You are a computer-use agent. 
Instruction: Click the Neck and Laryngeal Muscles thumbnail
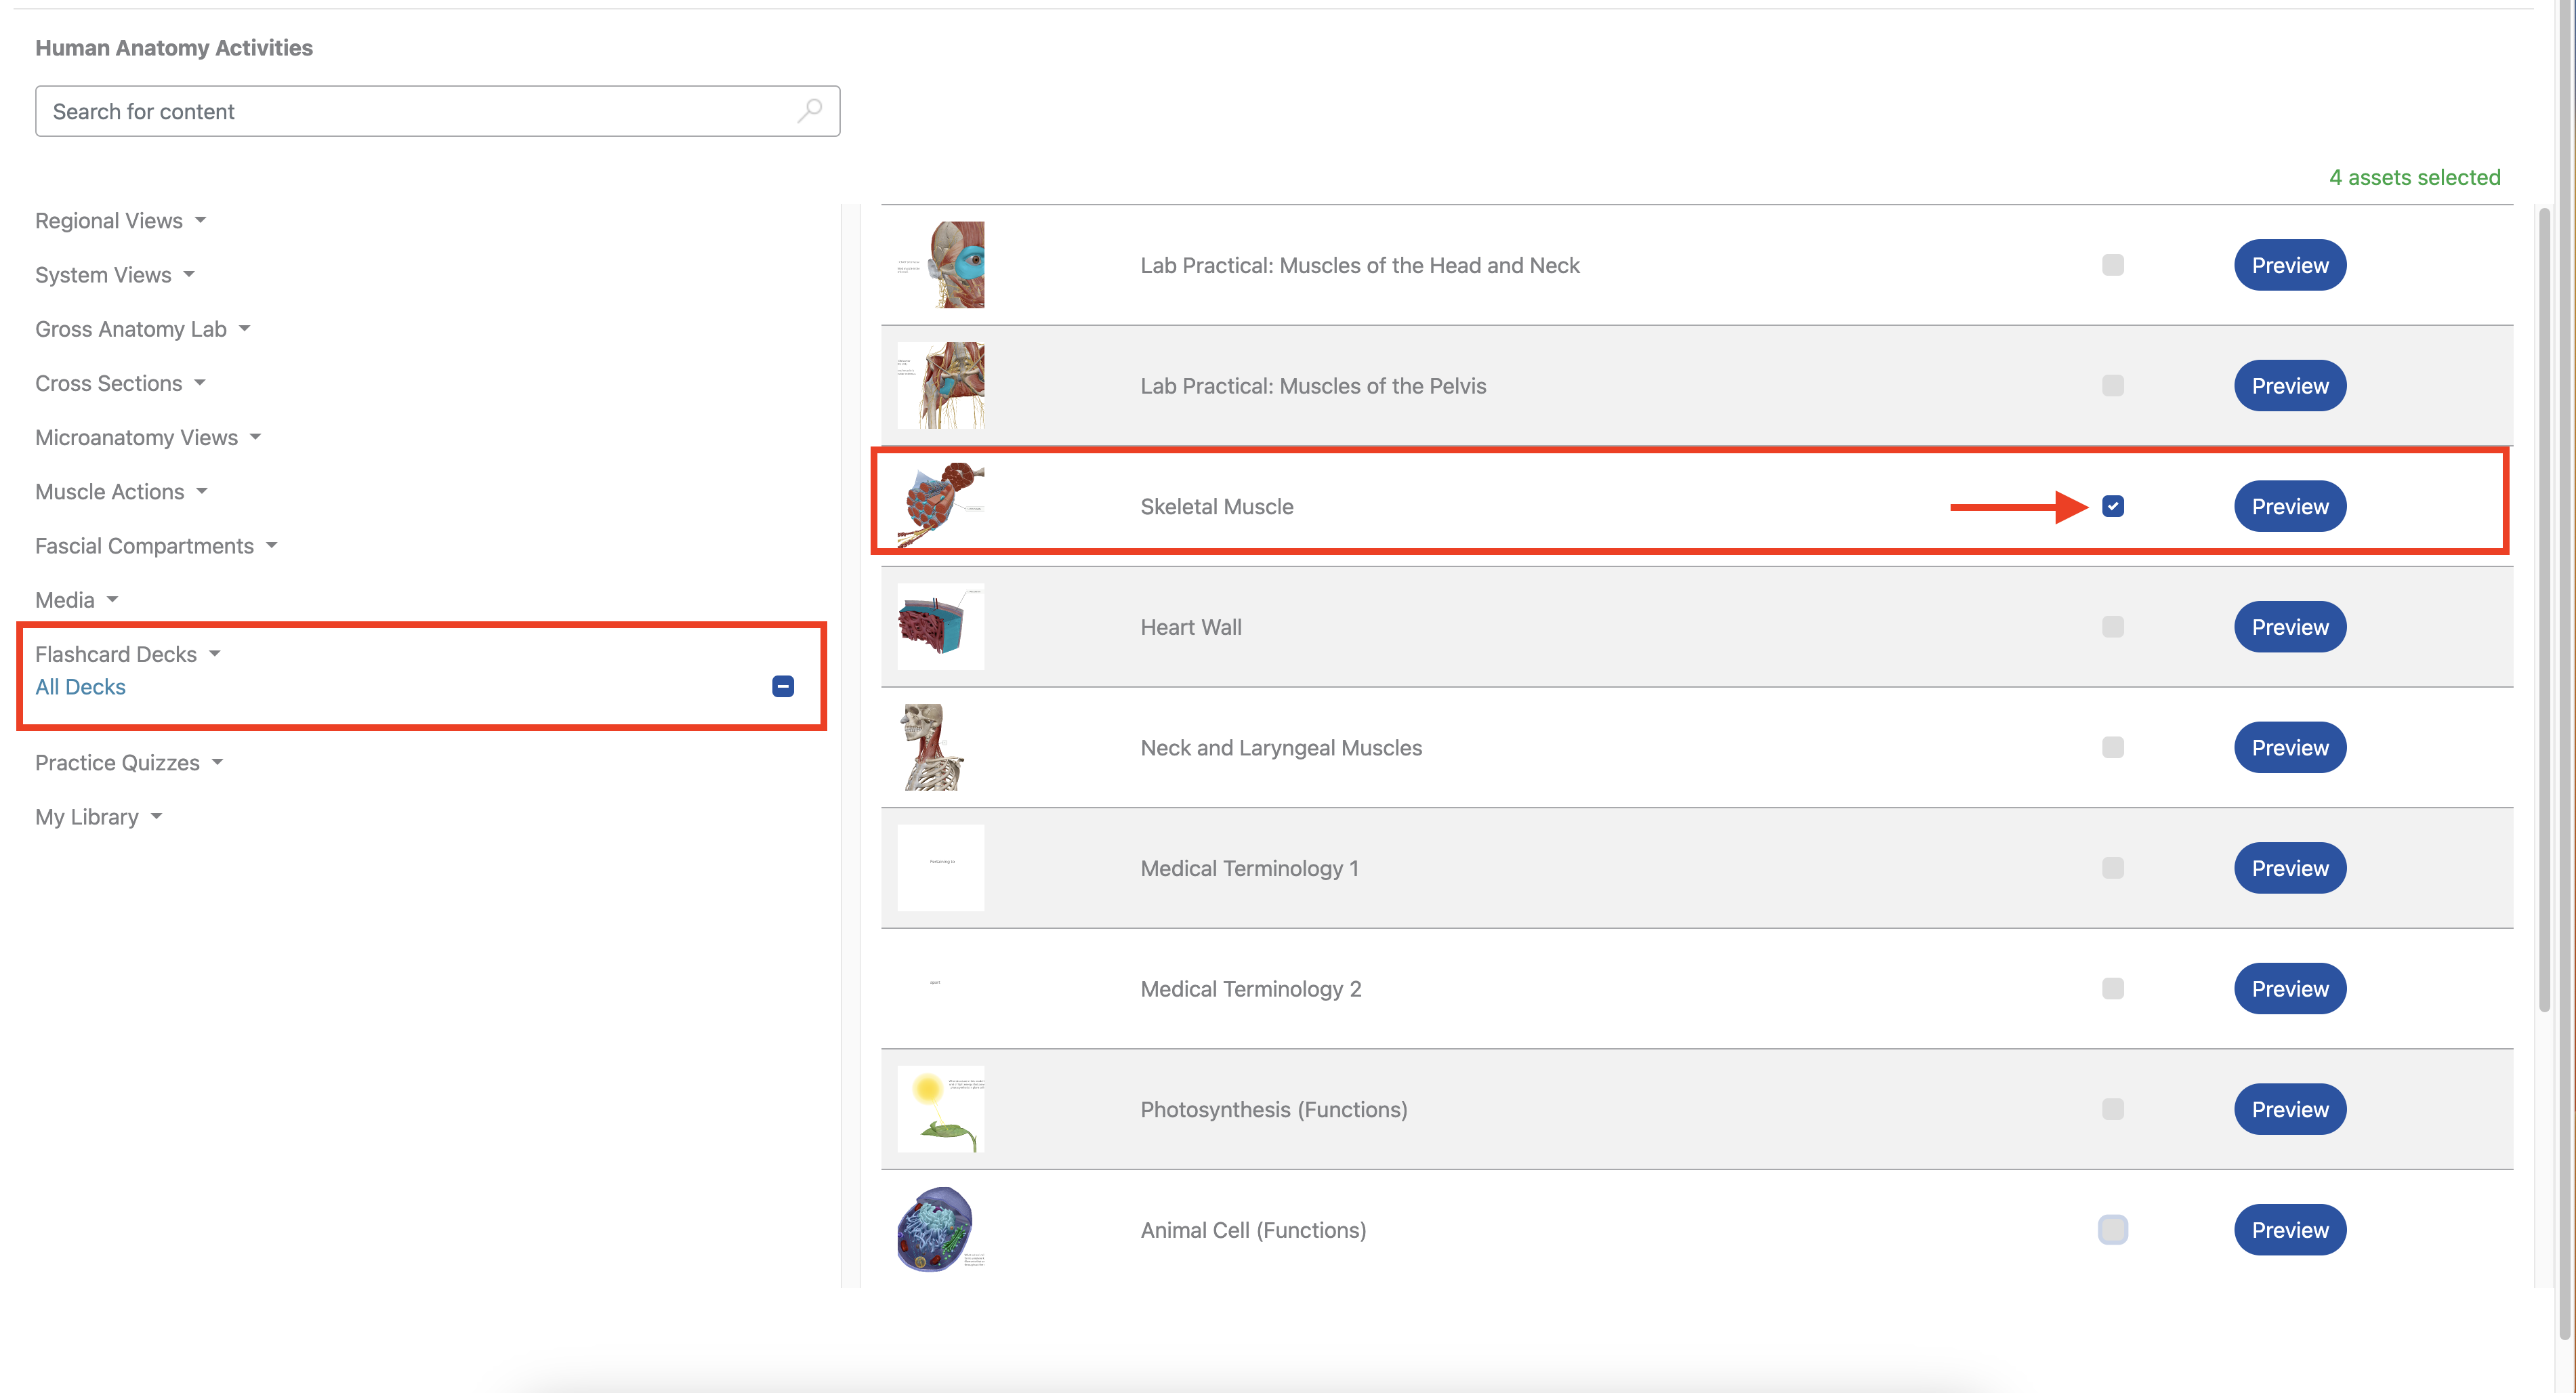tap(934, 747)
